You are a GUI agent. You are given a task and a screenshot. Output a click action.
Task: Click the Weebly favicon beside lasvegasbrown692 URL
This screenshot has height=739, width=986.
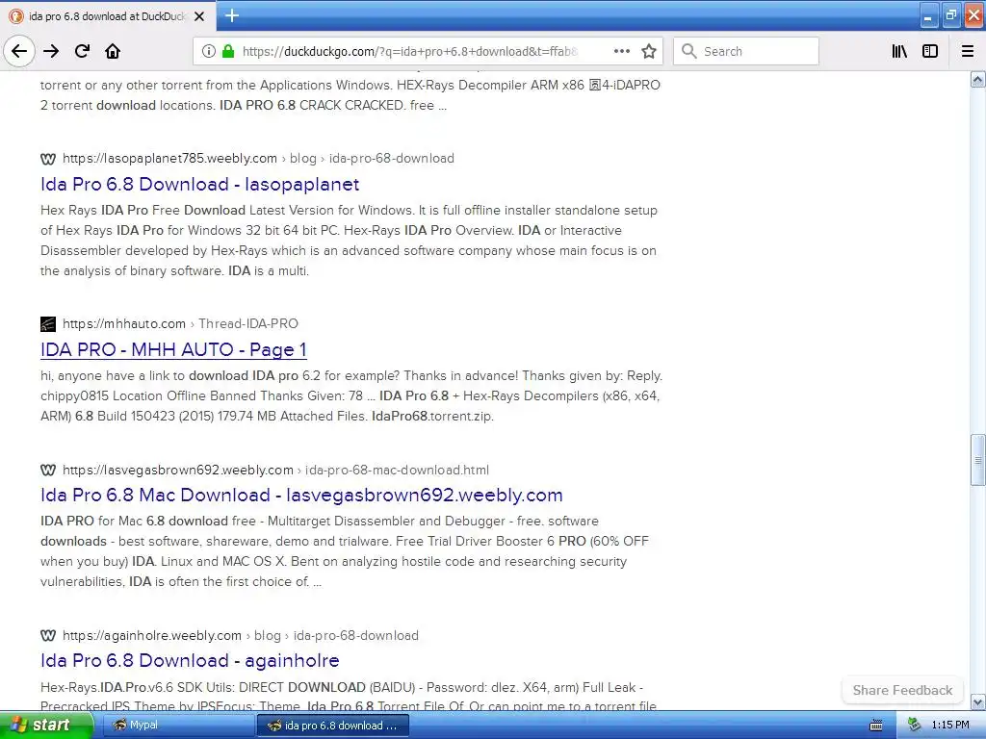[x=48, y=470]
